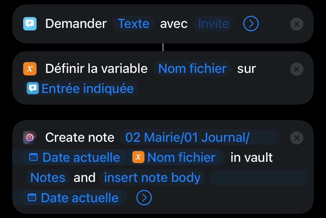
Task: Change the Notes vault parameter
Action: coord(48,177)
